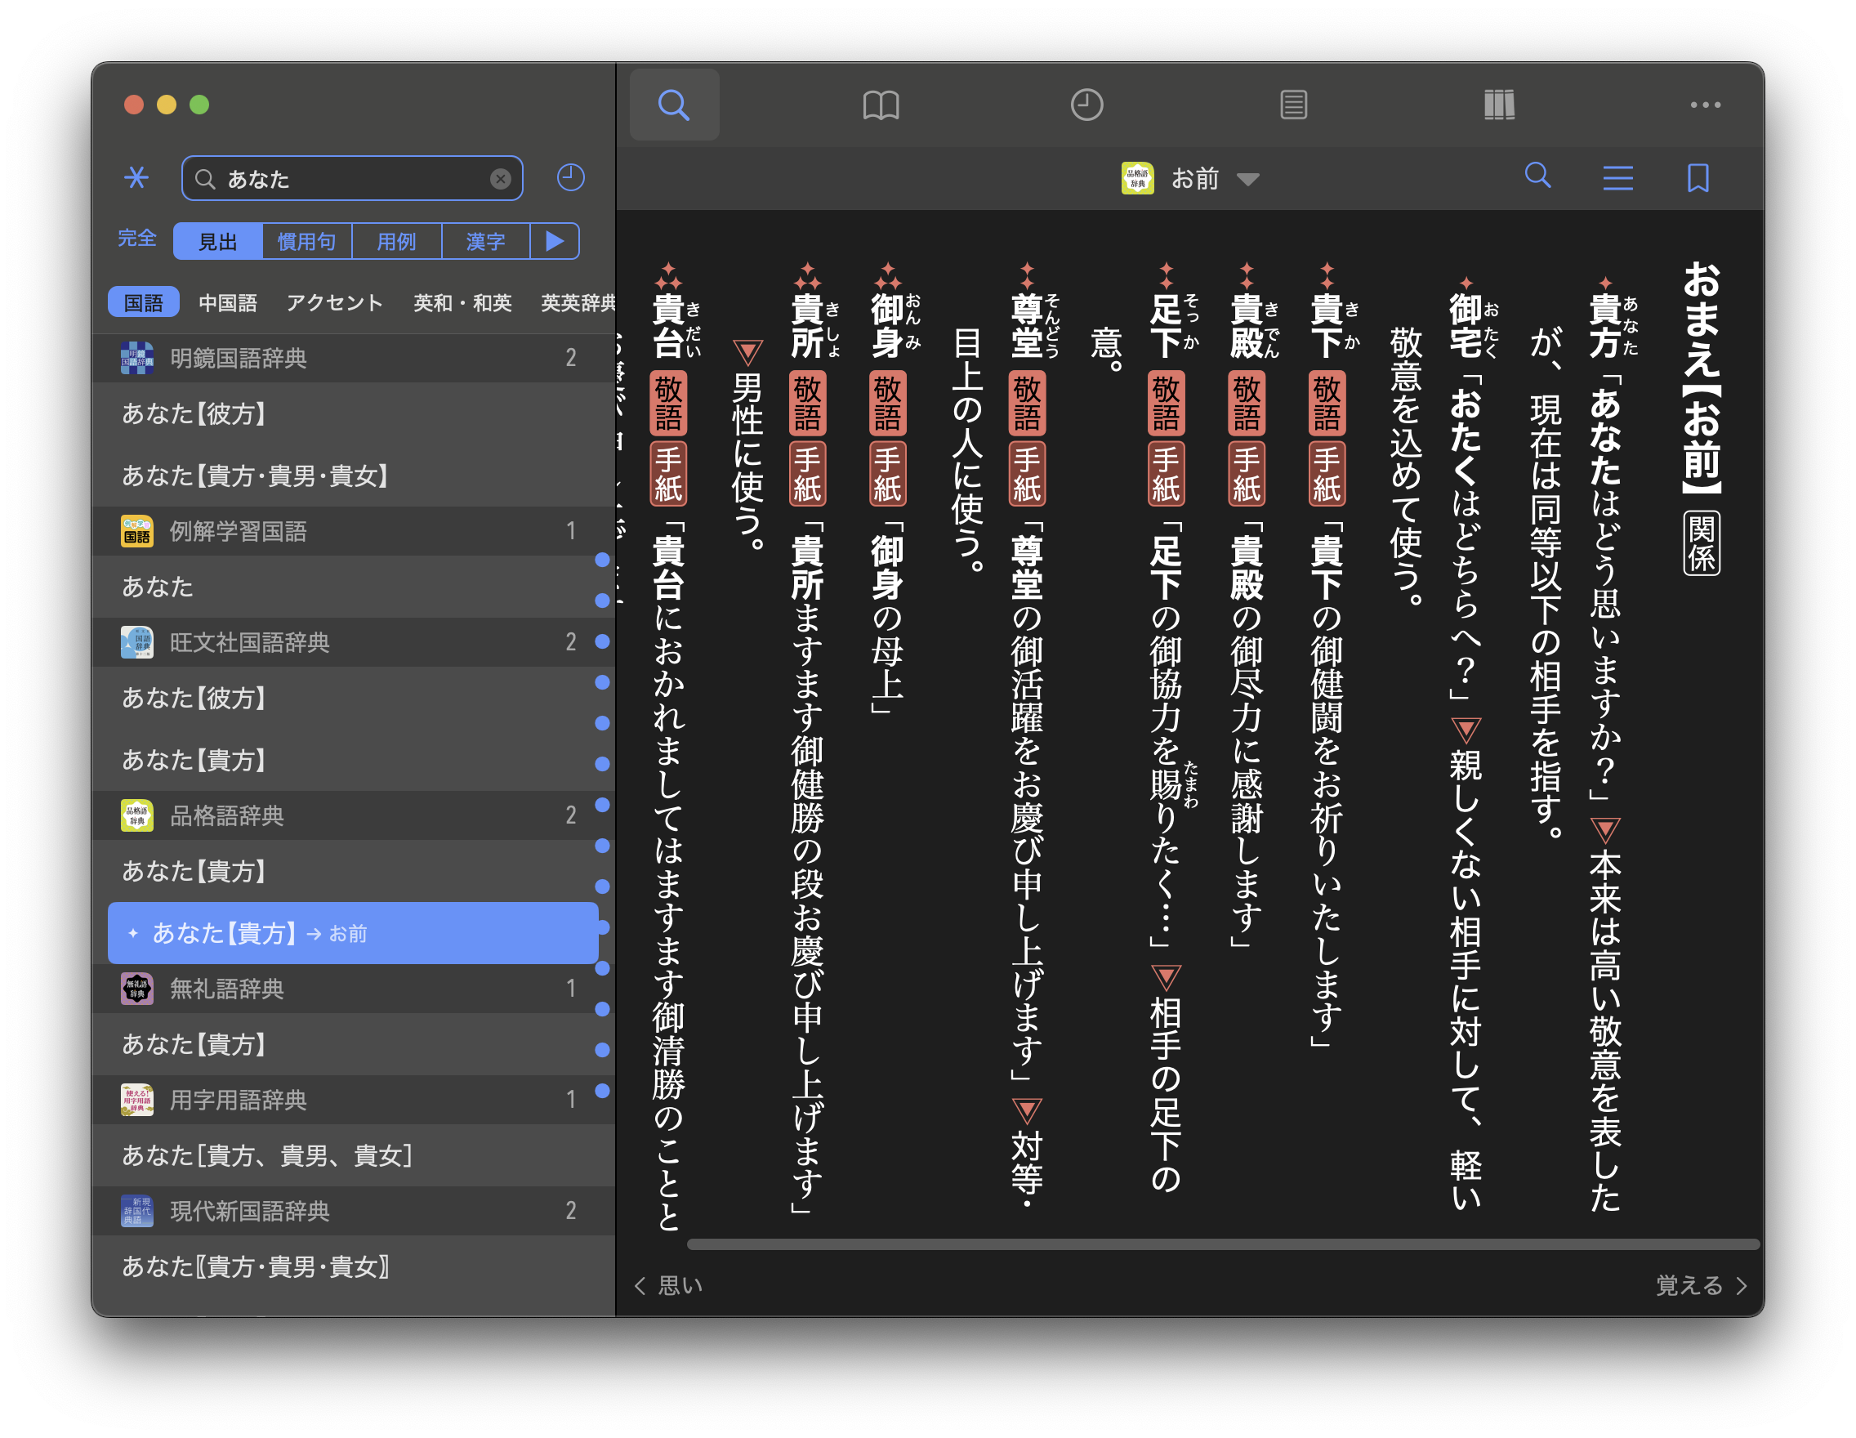Open the dictionary bookshelf icon
Image resolution: width=1856 pixels, height=1438 pixels.
(x=1499, y=105)
